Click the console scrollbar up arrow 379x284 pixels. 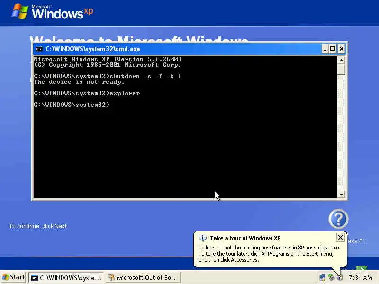(x=341, y=60)
